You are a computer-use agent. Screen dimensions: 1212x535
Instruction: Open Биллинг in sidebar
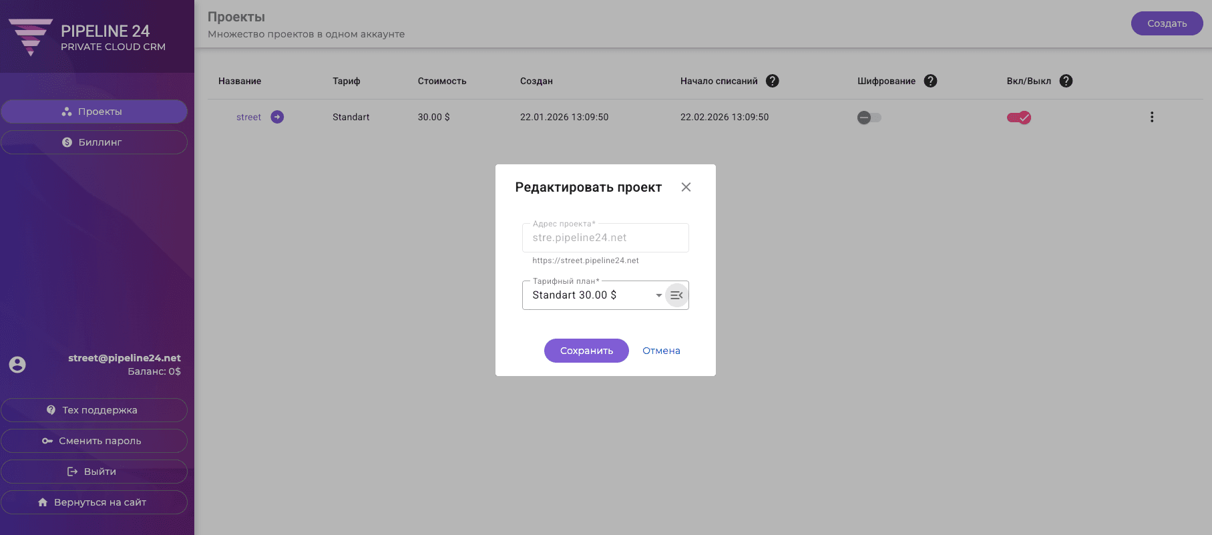pos(94,142)
